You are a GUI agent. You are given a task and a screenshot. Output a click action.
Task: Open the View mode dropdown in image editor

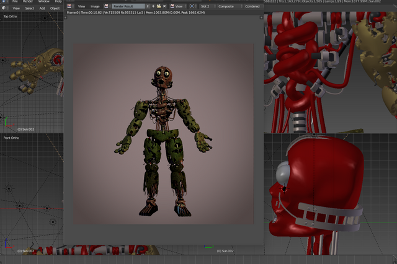[x=177, y=6]
